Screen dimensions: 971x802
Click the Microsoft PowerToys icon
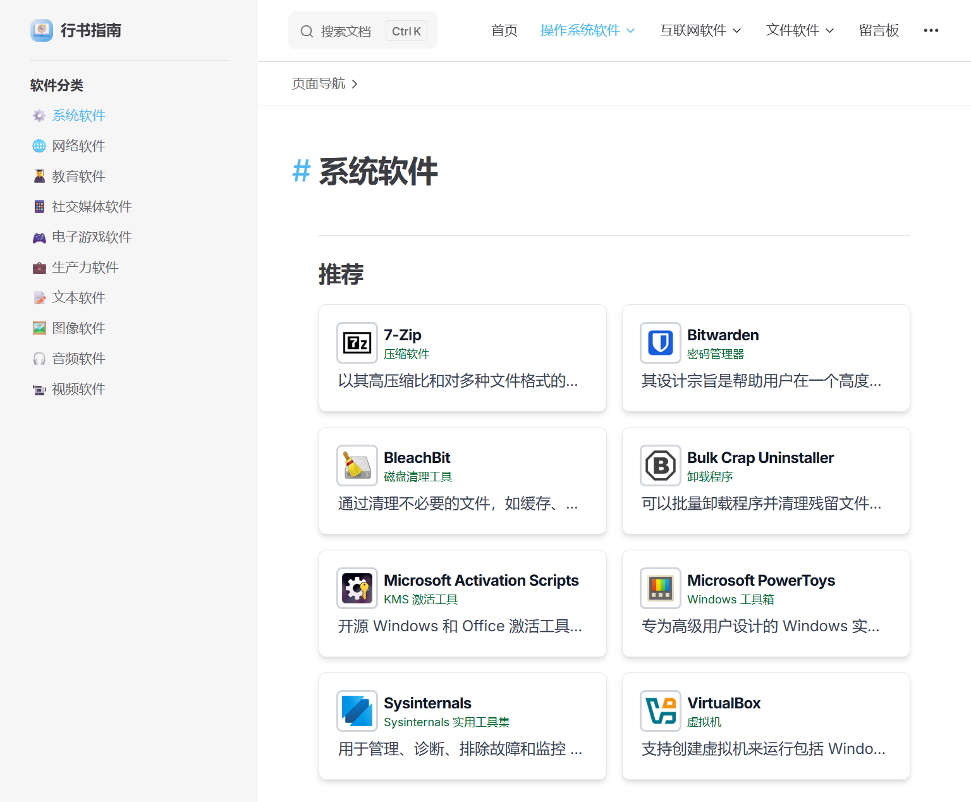click(660, 588)
